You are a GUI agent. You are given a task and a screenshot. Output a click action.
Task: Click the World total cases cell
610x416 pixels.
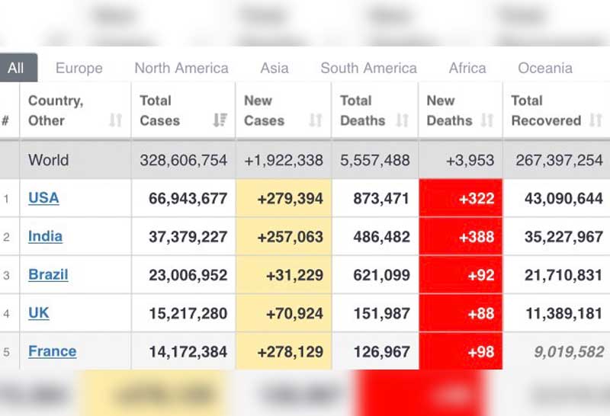[183, 161]
